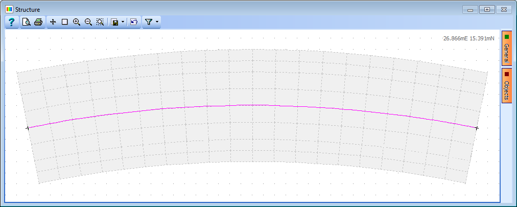Click the right end node of magenta line
Image resolution: width=517 pixels, height=207 pixels.
[477, 128]
